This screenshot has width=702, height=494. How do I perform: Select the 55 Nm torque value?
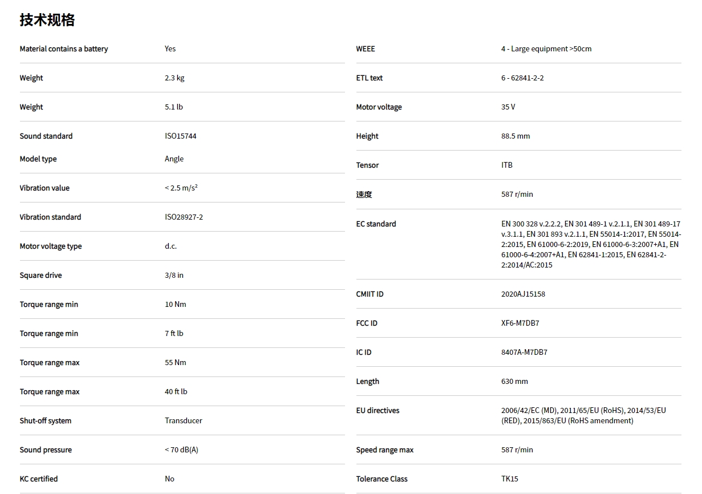click(176, 363)
